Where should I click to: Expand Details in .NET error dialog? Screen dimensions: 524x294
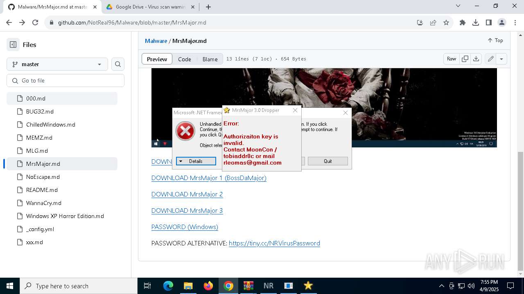point(196,161)
